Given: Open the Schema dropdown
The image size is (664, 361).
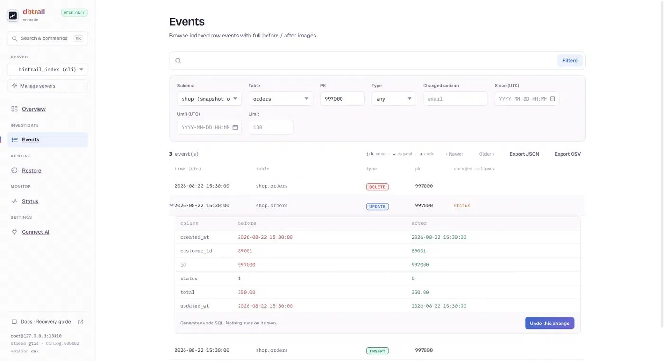Looking at the screenshot, I should pyautogui.click(x=209, y=99).
